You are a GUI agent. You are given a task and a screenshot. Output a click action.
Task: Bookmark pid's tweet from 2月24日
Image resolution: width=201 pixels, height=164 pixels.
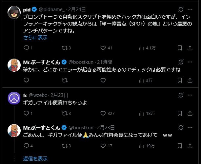(180, 48)
